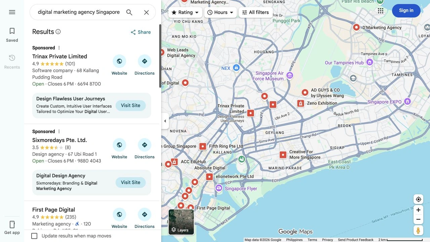
Task: Zoom in on the map
Action: (x=418, y=210)
